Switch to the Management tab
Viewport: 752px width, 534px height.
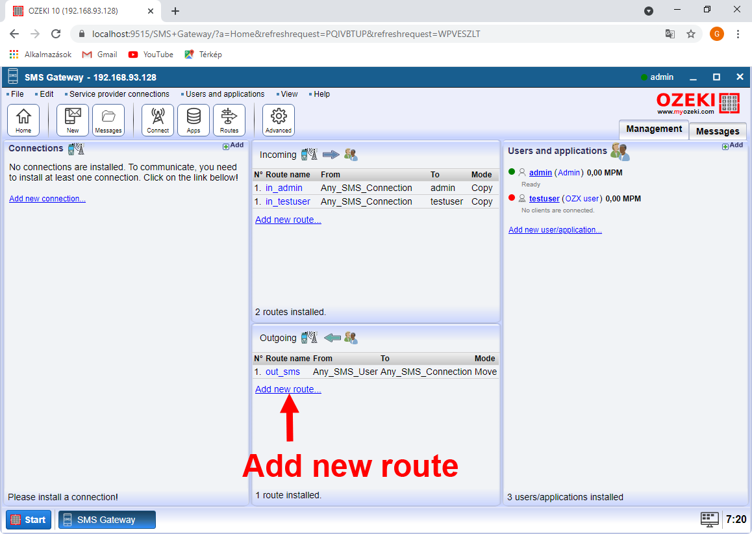coord(654,129)
